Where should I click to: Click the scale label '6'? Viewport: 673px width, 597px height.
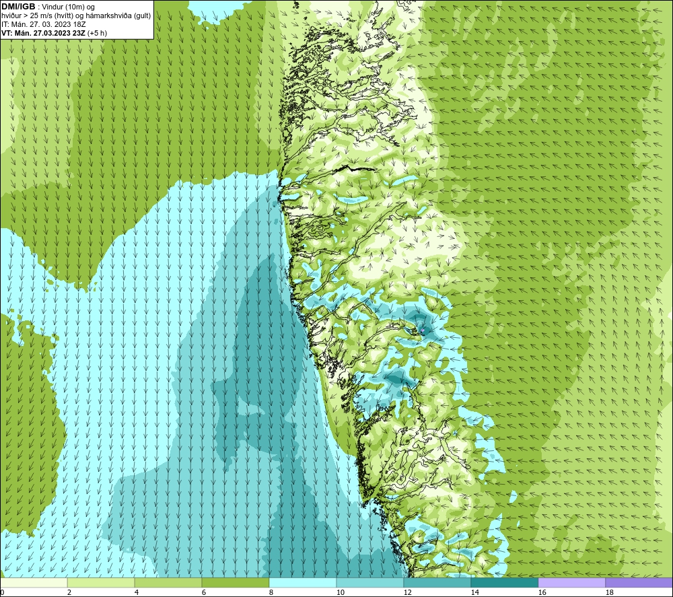[x=204, y=593]
